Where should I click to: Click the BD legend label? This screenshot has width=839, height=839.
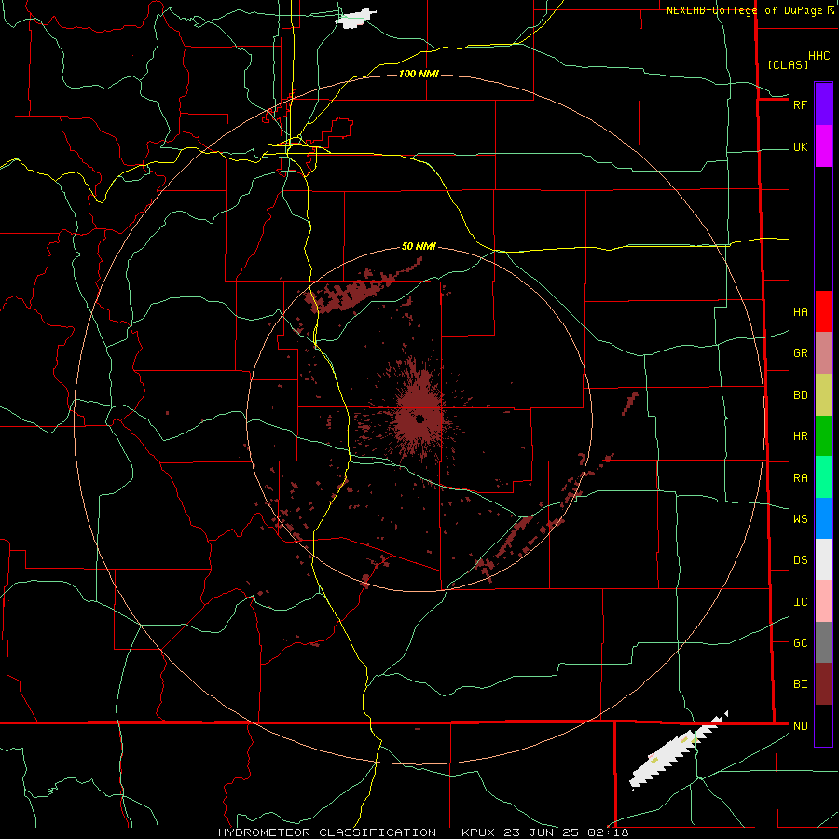pyautogui.click(x=800, y=395)
